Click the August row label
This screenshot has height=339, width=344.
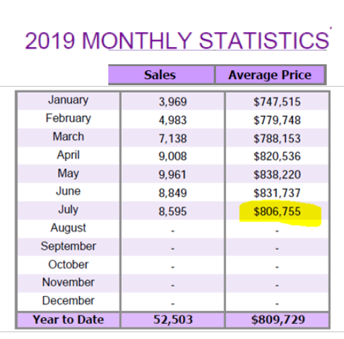click(x=68, y=228)
